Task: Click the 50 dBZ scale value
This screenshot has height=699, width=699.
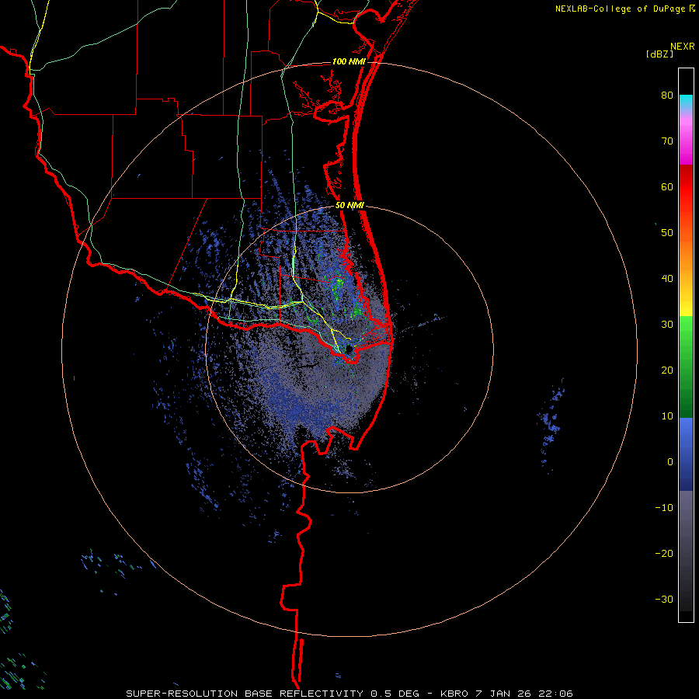Action: click(667, 233)
